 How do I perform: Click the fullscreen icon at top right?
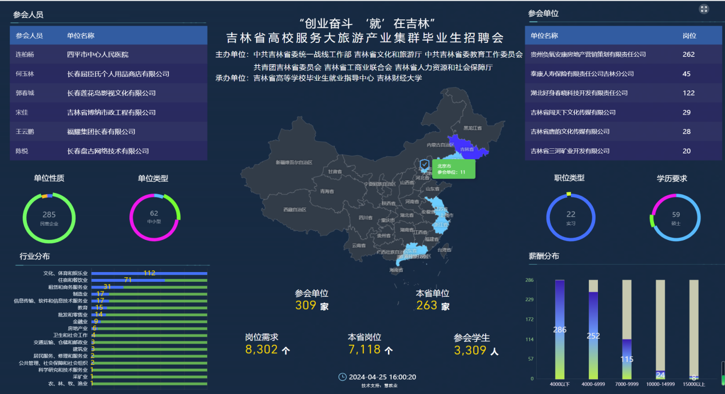(704, 9)
